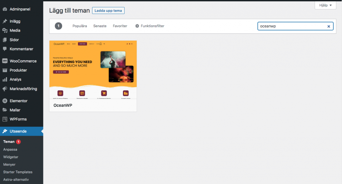Open Astra-alternativ submenu link

pyautogui.click(x=16, y=179)
